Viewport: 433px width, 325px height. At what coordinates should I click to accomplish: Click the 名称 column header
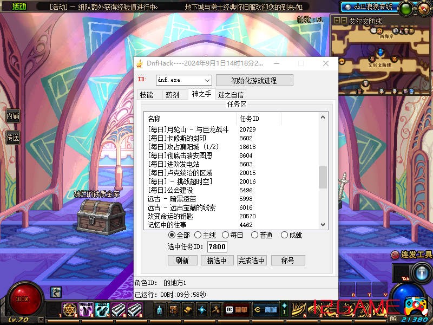click(191, 119)
